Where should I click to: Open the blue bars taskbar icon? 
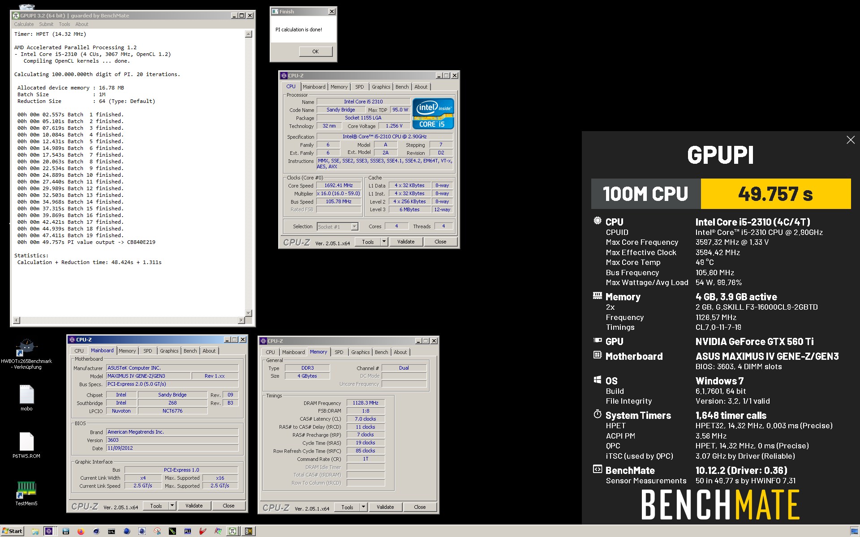pos(66,531)
